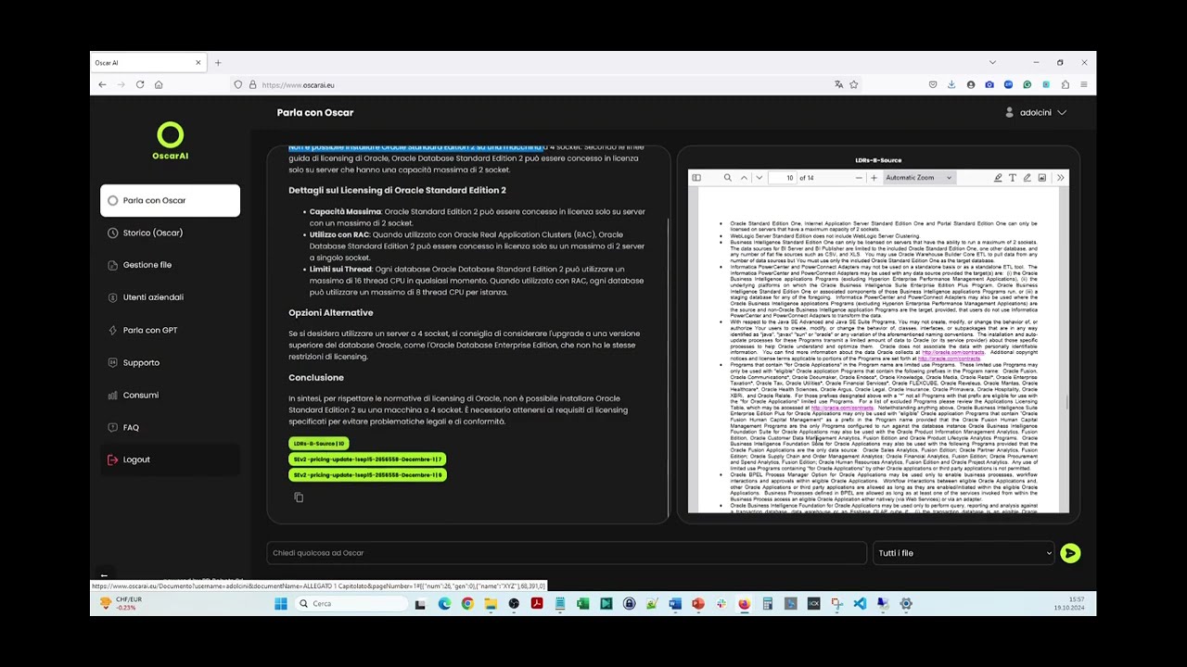Toggle the PDF viewer sidebar

[696, 178]
